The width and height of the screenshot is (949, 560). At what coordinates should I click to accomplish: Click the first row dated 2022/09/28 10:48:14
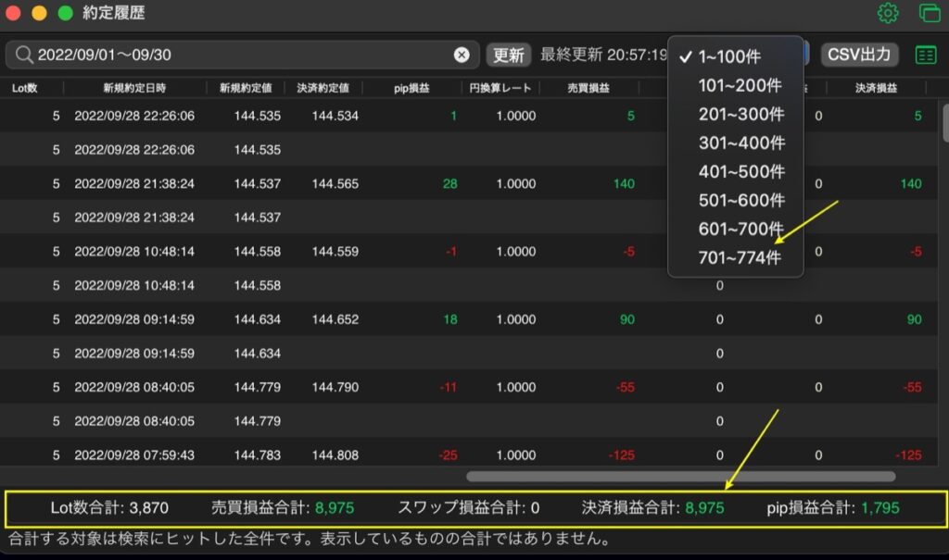click(471, 251)
